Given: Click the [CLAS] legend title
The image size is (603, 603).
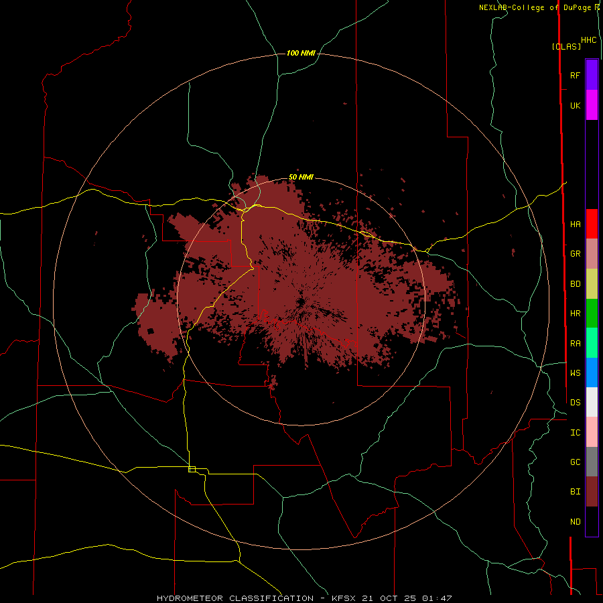Looking at the screenshot, I should tap(566, 46).
